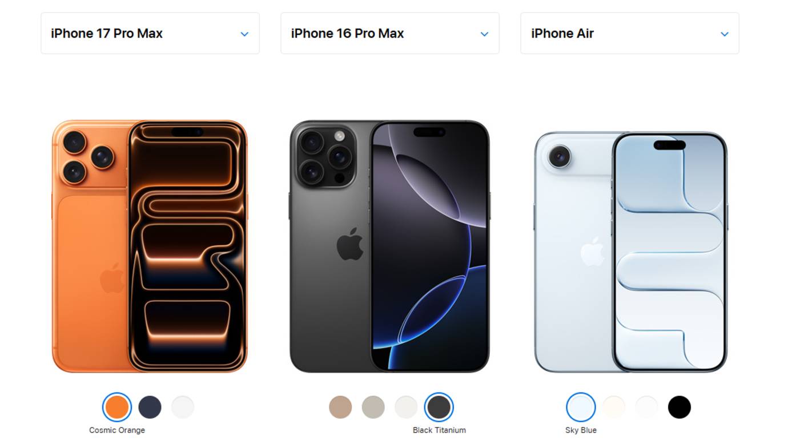This screenshot has width=792, height=445.
Task: Select the Cosmic Orange color swatch
Action: (x=117, y=407)
